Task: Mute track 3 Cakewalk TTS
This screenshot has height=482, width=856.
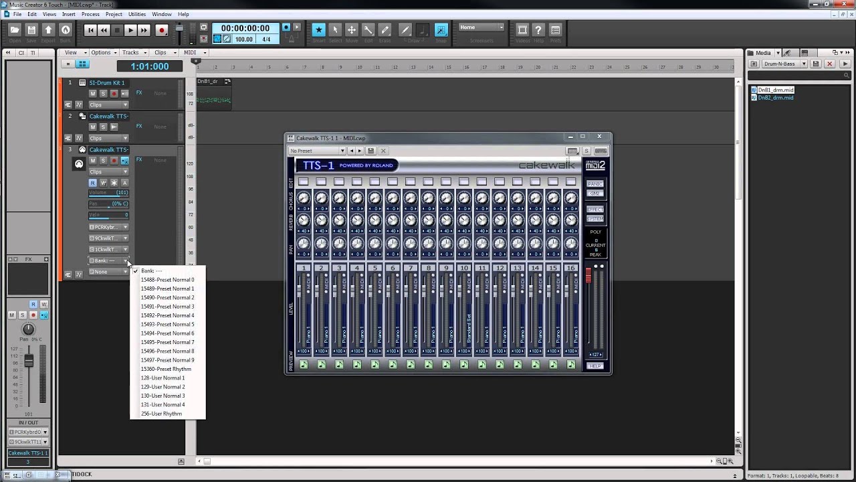Action: pos(93,161)
